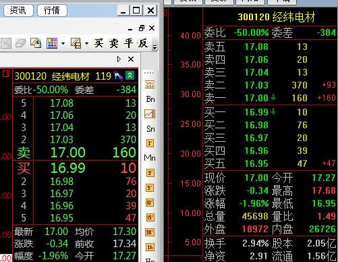
Task: Click the buy-one price 16.99 in left panel
Action: pyautogui.click(x=68, y=168)
